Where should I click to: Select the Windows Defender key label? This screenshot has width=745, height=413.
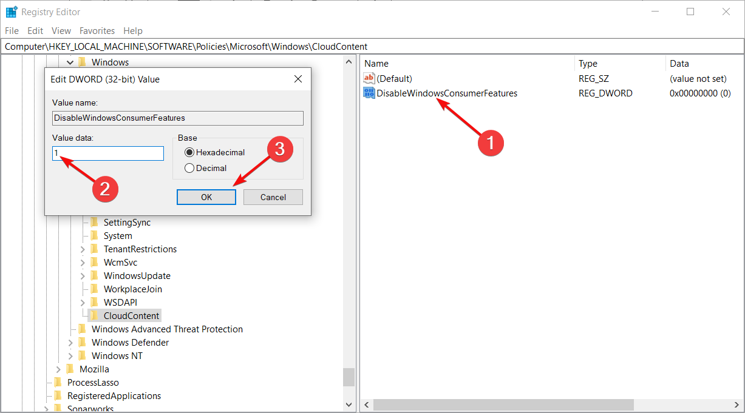pos(131,342)
